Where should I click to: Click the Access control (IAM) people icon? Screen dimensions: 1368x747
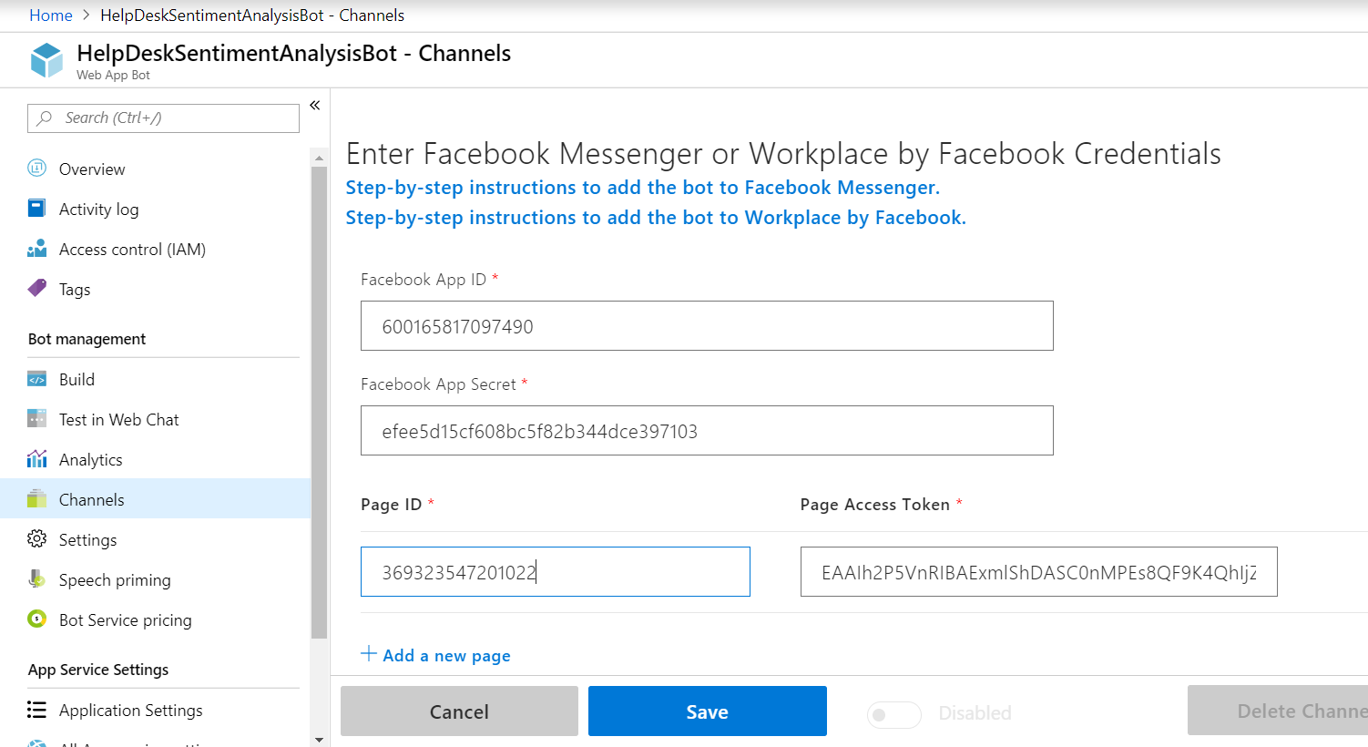tap(36, 249)
